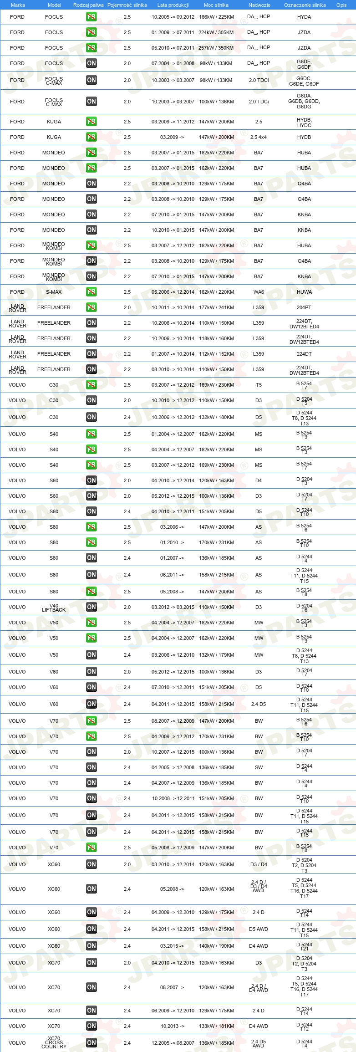Viewport: 356px width, 1052px height.
Task: Click the ON icon in the Volvo C30 D3 row
Action: pos(92,400)
